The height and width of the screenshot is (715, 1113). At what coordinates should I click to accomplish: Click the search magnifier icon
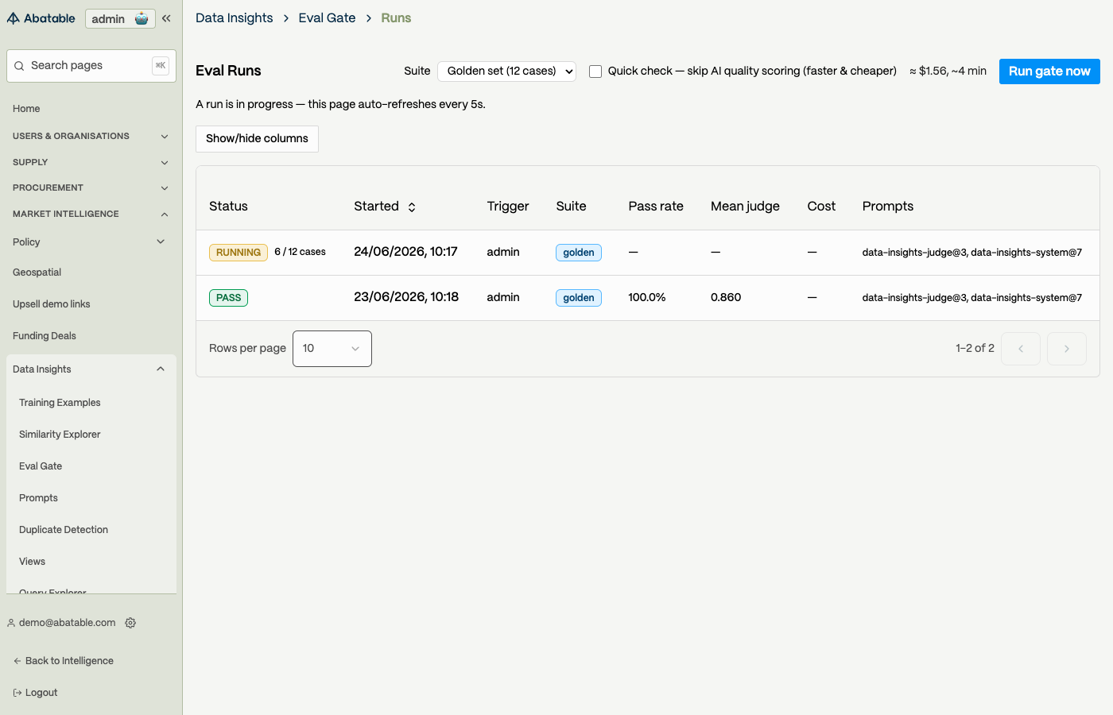pyautogui.click(x=19, y=66)
